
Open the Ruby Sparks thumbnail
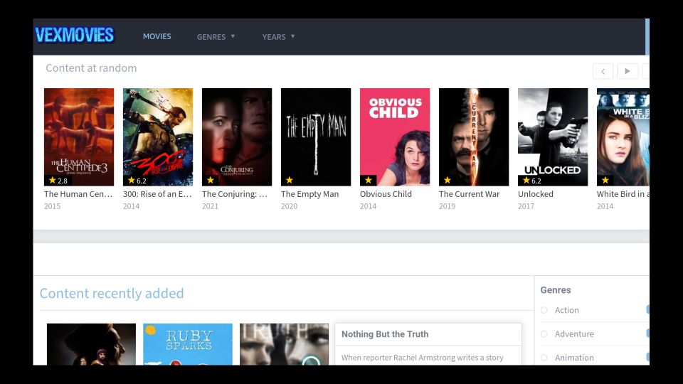(x=188, y=344)
